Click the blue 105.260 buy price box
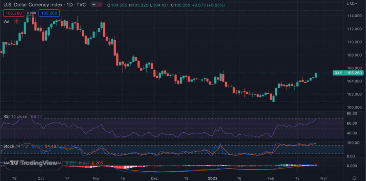The width and height of the screenshot is (366, 181). click(x=49, y=13)
